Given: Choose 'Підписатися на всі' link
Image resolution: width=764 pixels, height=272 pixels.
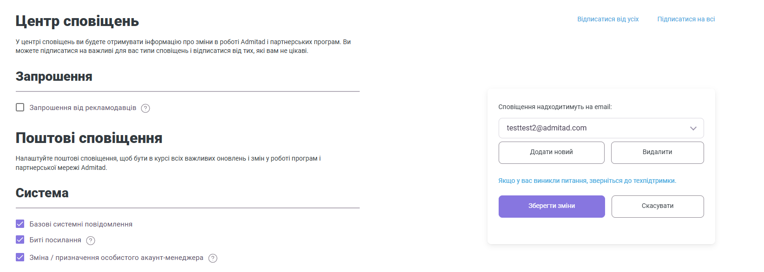Looking at the screenshot, I should (x=686, y=19).
